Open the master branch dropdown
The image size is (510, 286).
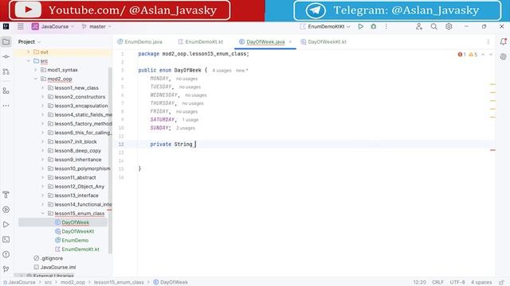[96, 26]
